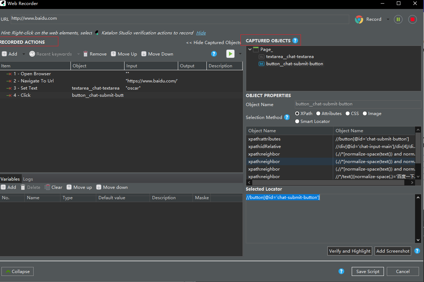
Task: Select the Open Browser step
Action: tap(121, 74)
